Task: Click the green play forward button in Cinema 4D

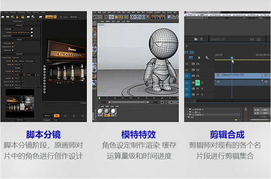Action: point(175,102)
